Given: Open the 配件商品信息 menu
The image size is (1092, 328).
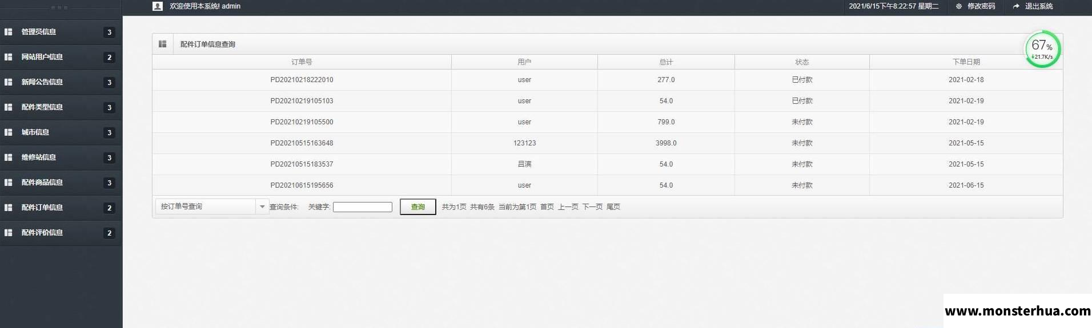Looking at the screenshot, I should pyautogui.click(x=61, y=183).
